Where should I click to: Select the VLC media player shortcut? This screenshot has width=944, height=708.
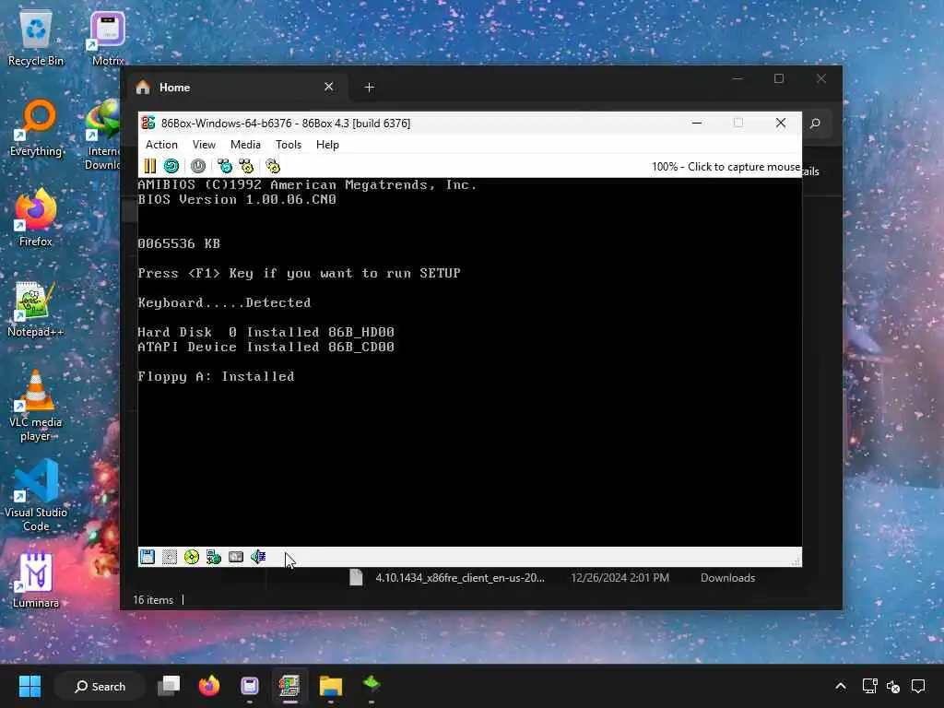[36, 407]
